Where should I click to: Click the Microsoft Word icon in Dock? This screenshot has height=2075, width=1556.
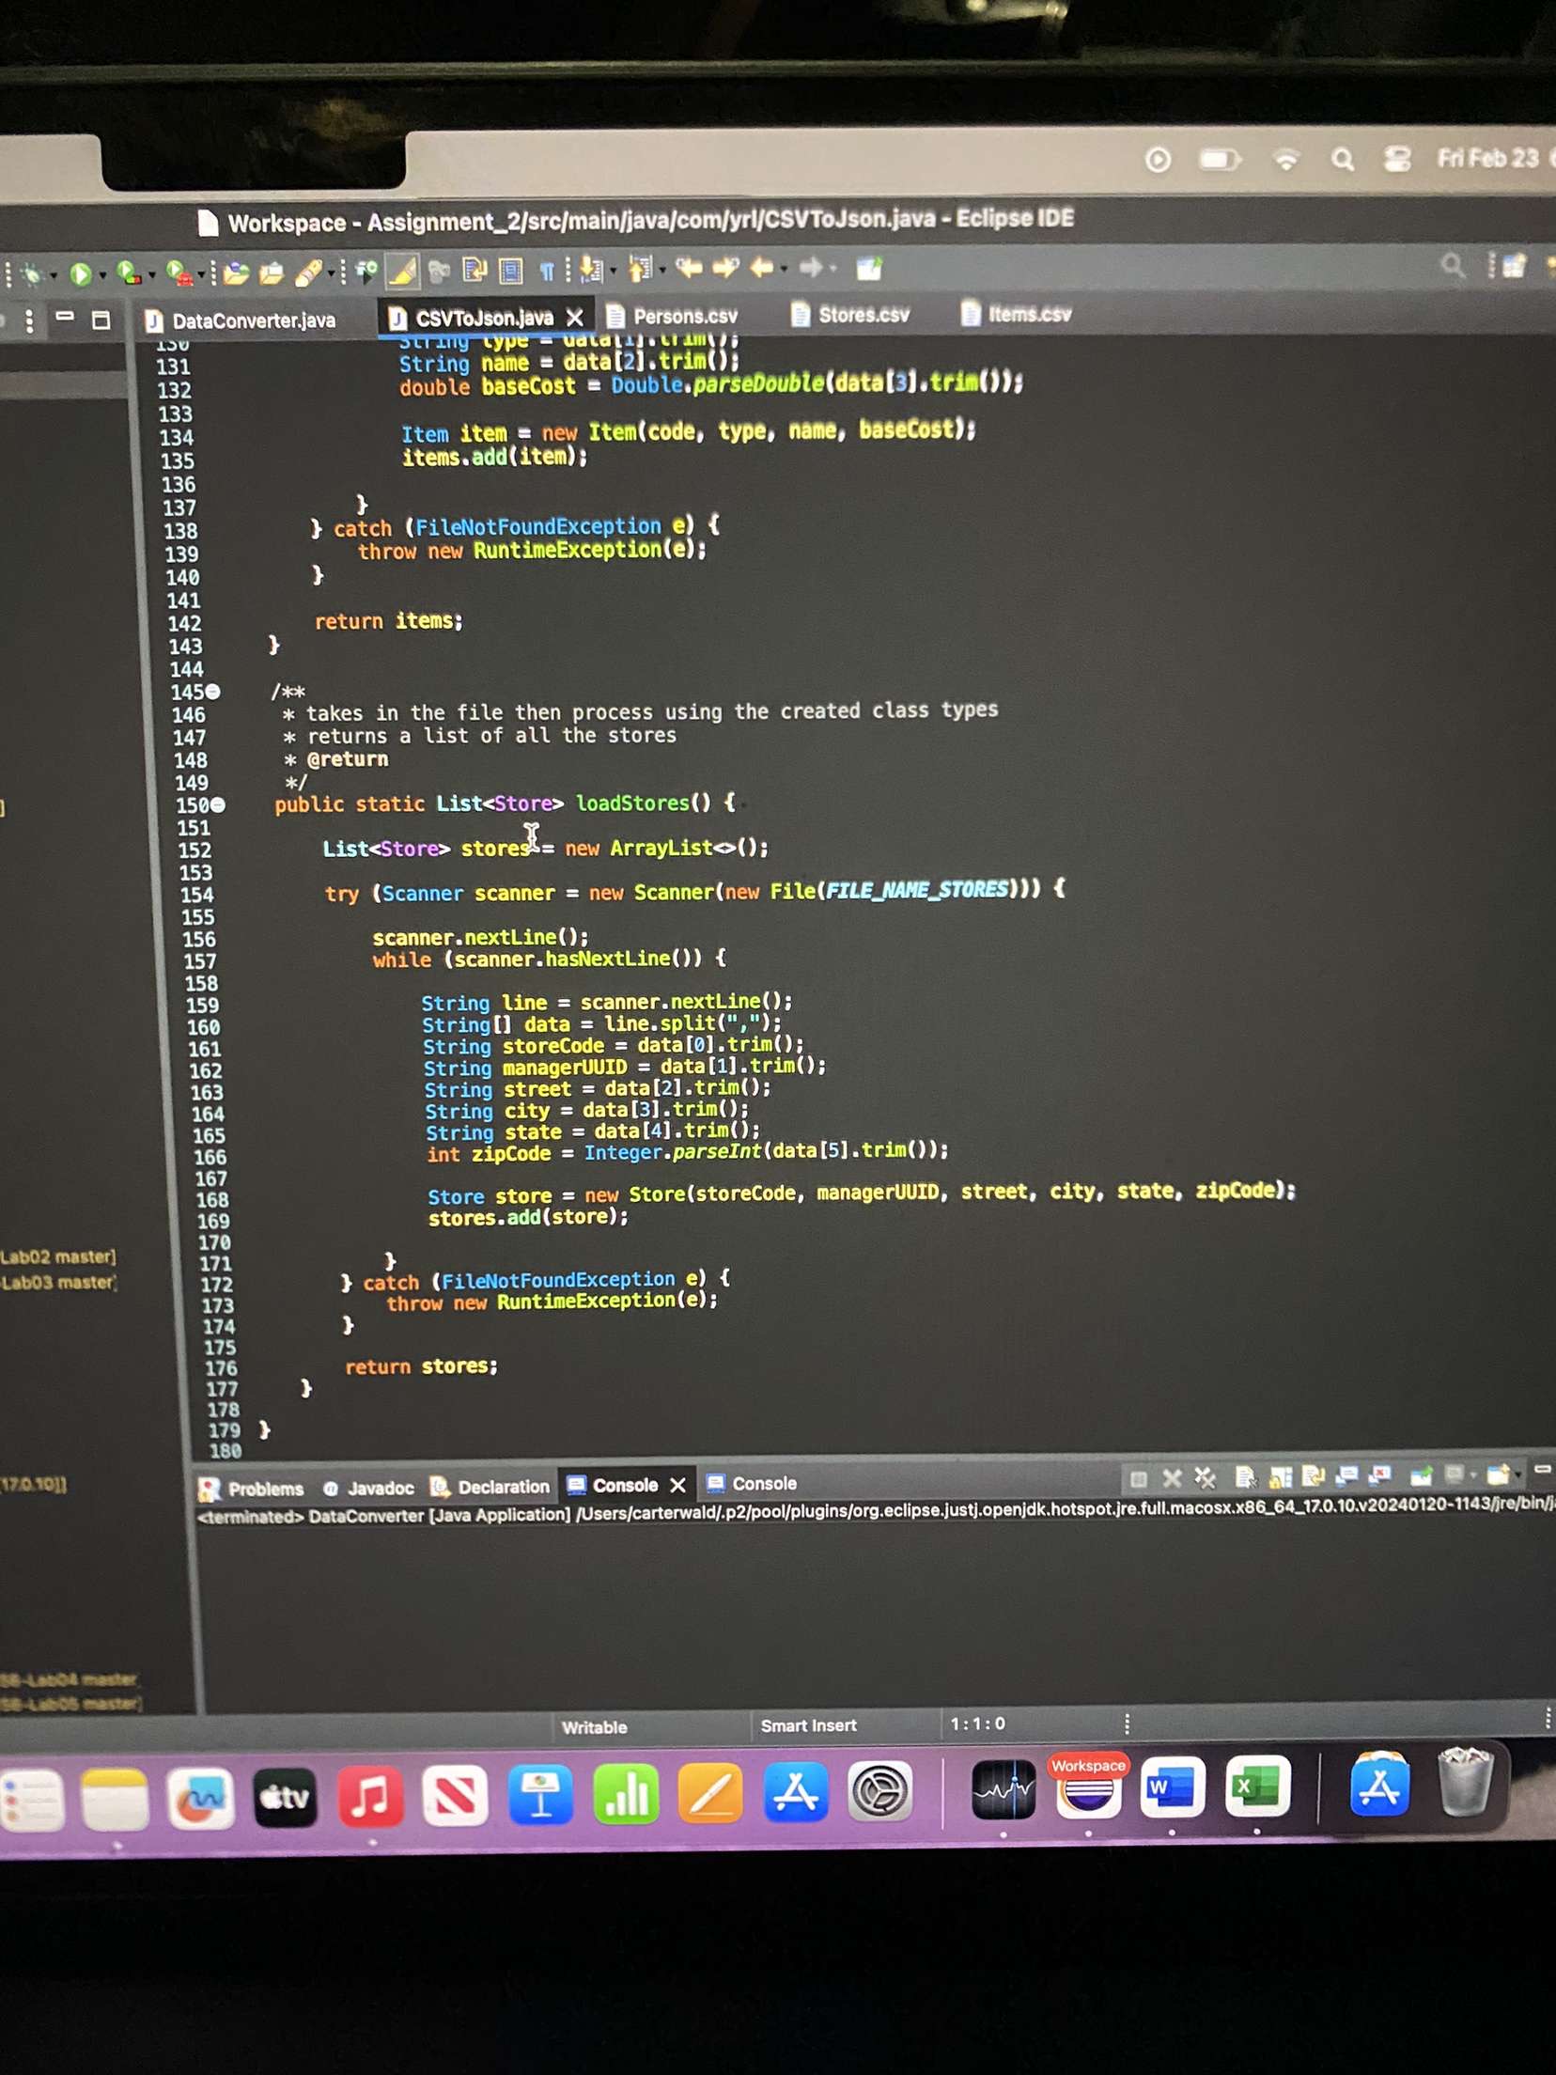coord(1171,1786)
